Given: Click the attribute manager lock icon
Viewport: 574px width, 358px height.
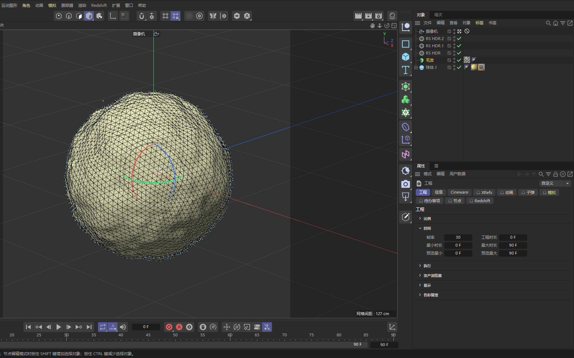Looking at the screenshot, I should [x=556, y=174].
